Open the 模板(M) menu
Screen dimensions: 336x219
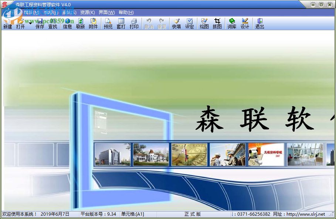click(32, 13)
